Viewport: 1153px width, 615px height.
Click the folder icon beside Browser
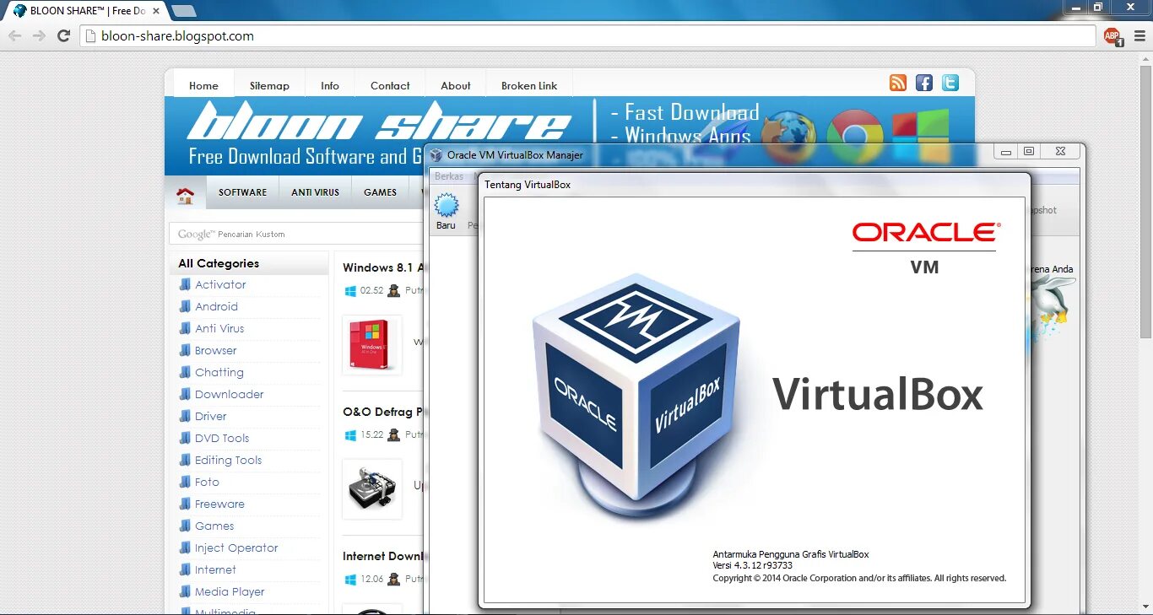pyautogui.click(x=185, y=350)
